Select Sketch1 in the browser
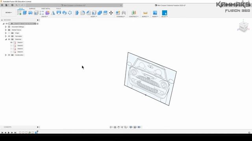 [x=20, y=42]
